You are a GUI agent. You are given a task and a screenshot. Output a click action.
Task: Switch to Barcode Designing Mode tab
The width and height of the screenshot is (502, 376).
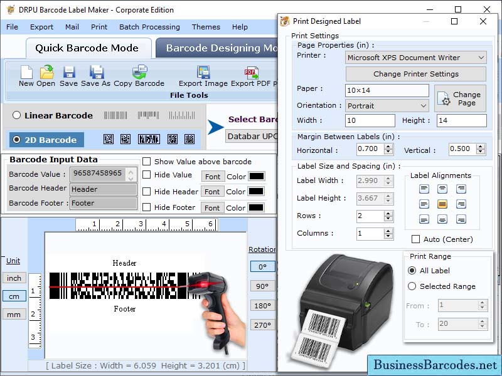tap(218, 48)
